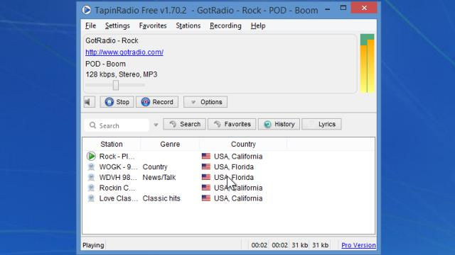This screenshot has width=455, height=255.
Task: Click the POD - Boom track title
Action: coord(105,64)
